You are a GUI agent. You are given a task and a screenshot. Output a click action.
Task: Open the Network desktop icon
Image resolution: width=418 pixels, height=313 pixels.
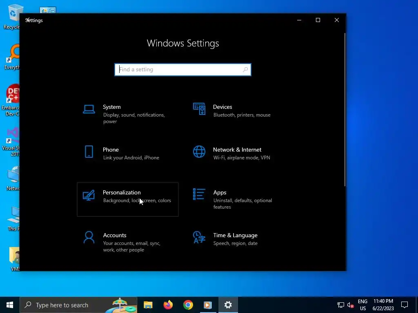point(13,179)
